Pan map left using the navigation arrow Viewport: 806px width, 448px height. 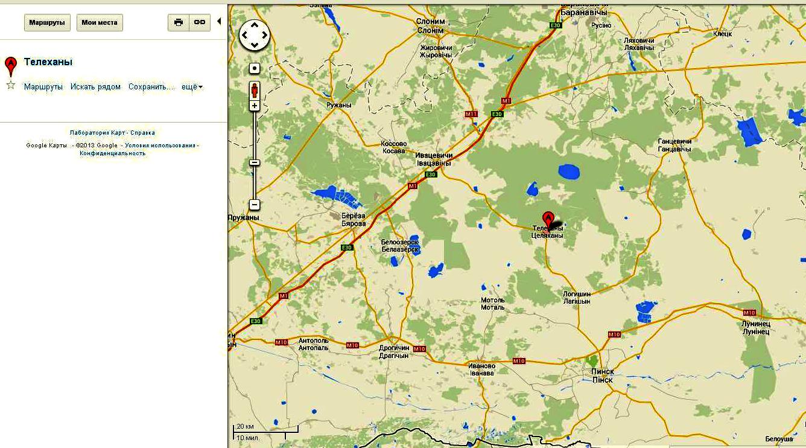[245, 36]
